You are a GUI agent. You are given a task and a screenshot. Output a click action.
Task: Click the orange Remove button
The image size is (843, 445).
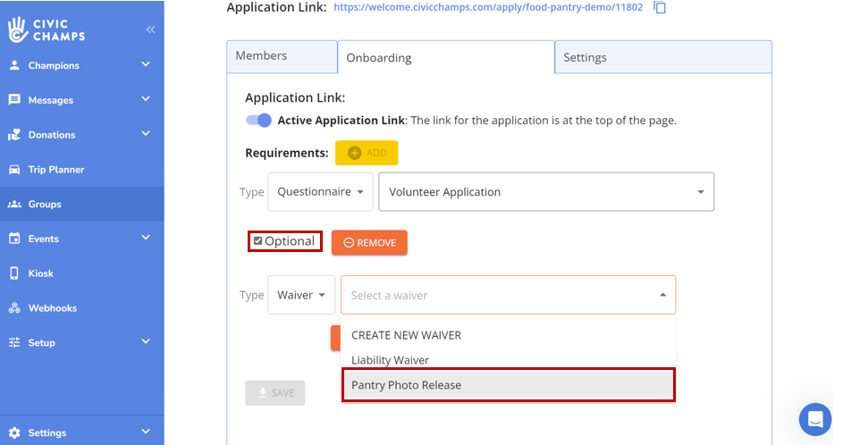(369, 243)
